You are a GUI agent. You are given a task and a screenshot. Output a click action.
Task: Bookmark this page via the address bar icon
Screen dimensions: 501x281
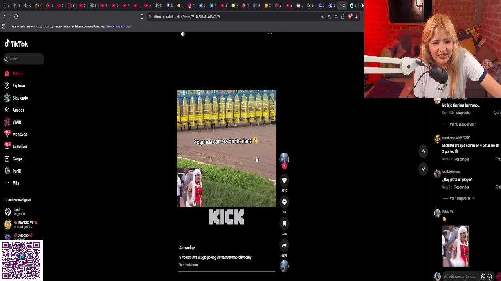coord(142,17)
